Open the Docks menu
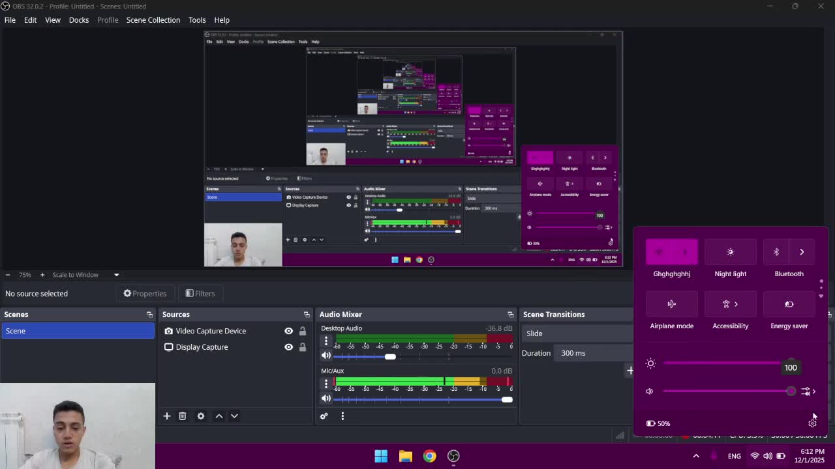The image size is (835, 469). [78, 20]
